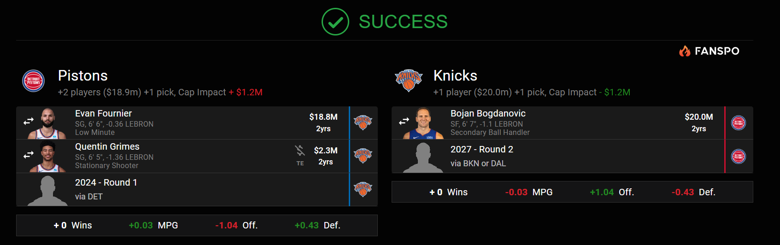Click the swap arrows icon next to Bojan Bogdanovic
780x245 pixels.
pos(404,121)
